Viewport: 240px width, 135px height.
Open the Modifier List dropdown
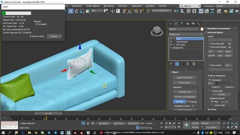186,34
